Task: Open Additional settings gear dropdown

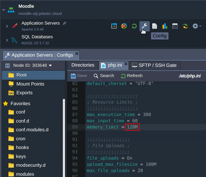Action: [197, 26]
